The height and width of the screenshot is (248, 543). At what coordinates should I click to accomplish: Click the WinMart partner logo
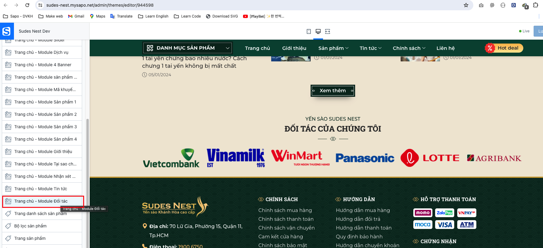point(301,158)
